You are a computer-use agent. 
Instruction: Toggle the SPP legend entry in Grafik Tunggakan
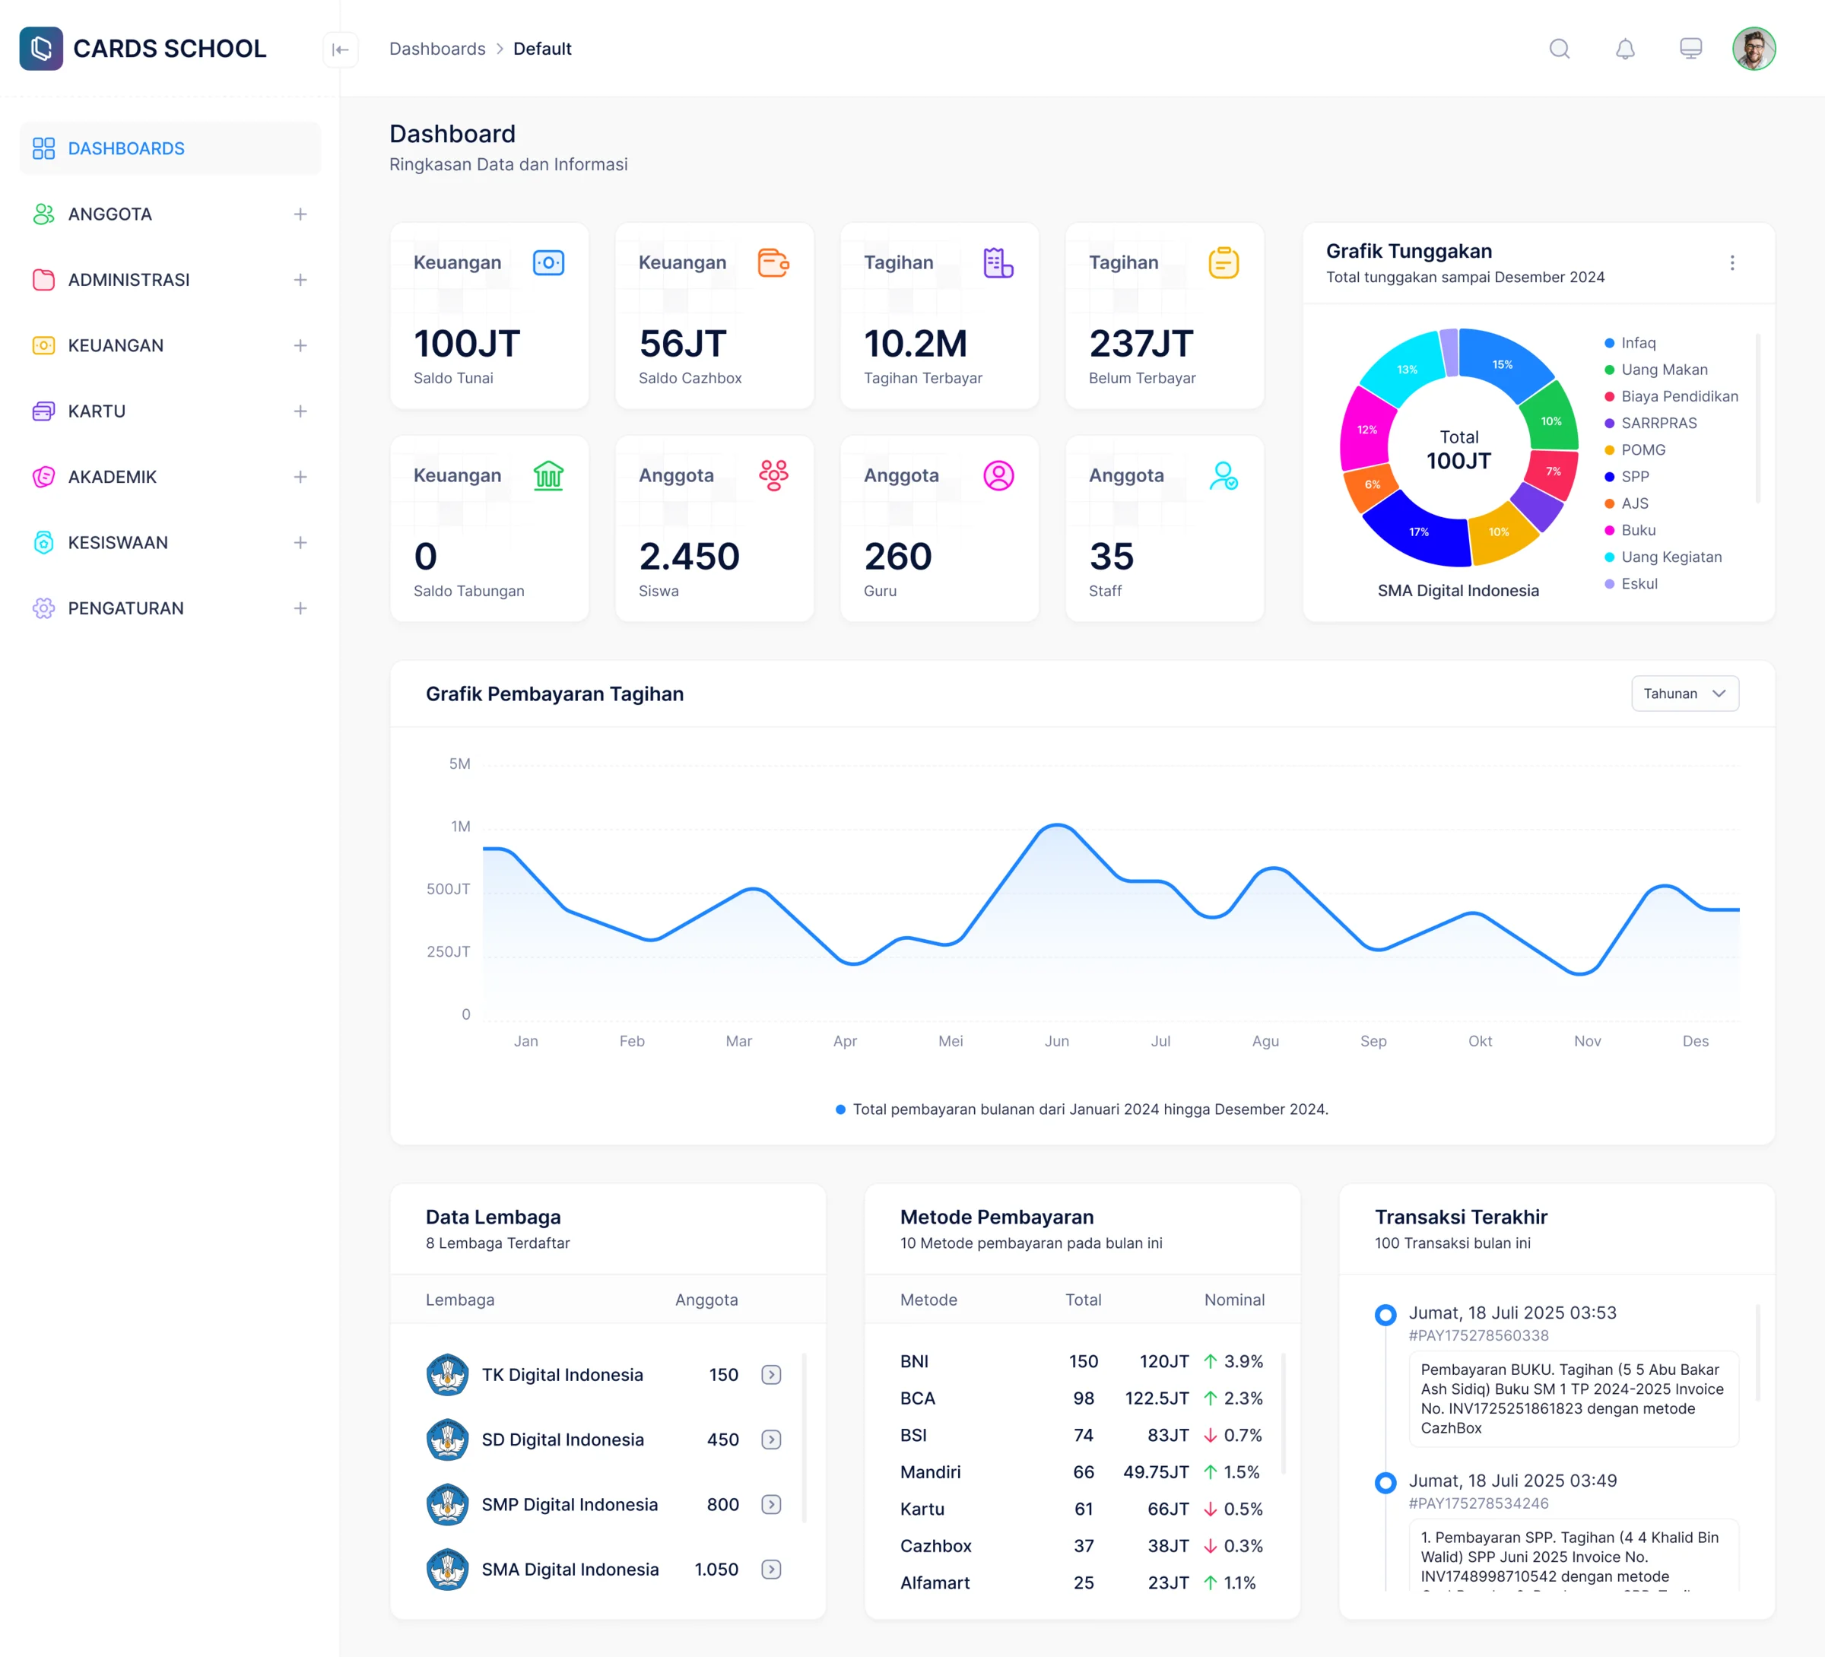[1635, 476]
